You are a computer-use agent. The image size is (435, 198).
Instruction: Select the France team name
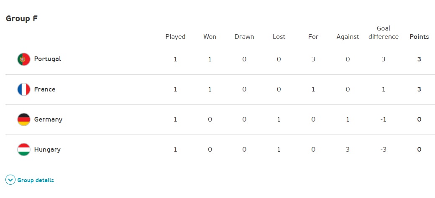(45, 89)
